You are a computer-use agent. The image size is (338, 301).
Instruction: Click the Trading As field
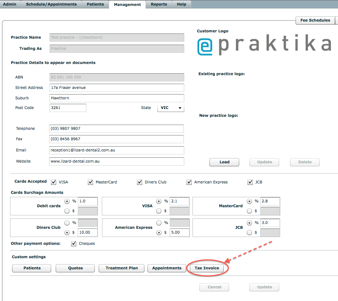pos(117,49)
